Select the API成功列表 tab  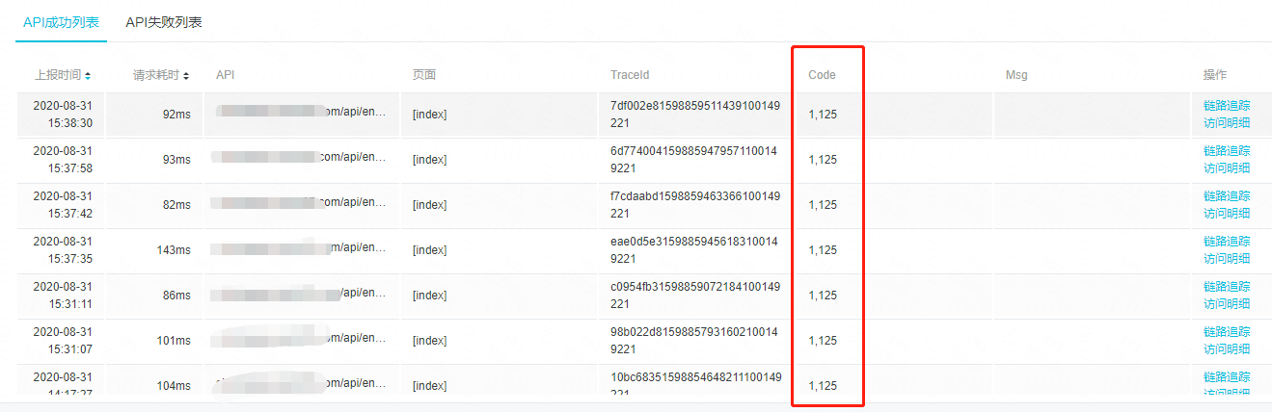point(61,22)
